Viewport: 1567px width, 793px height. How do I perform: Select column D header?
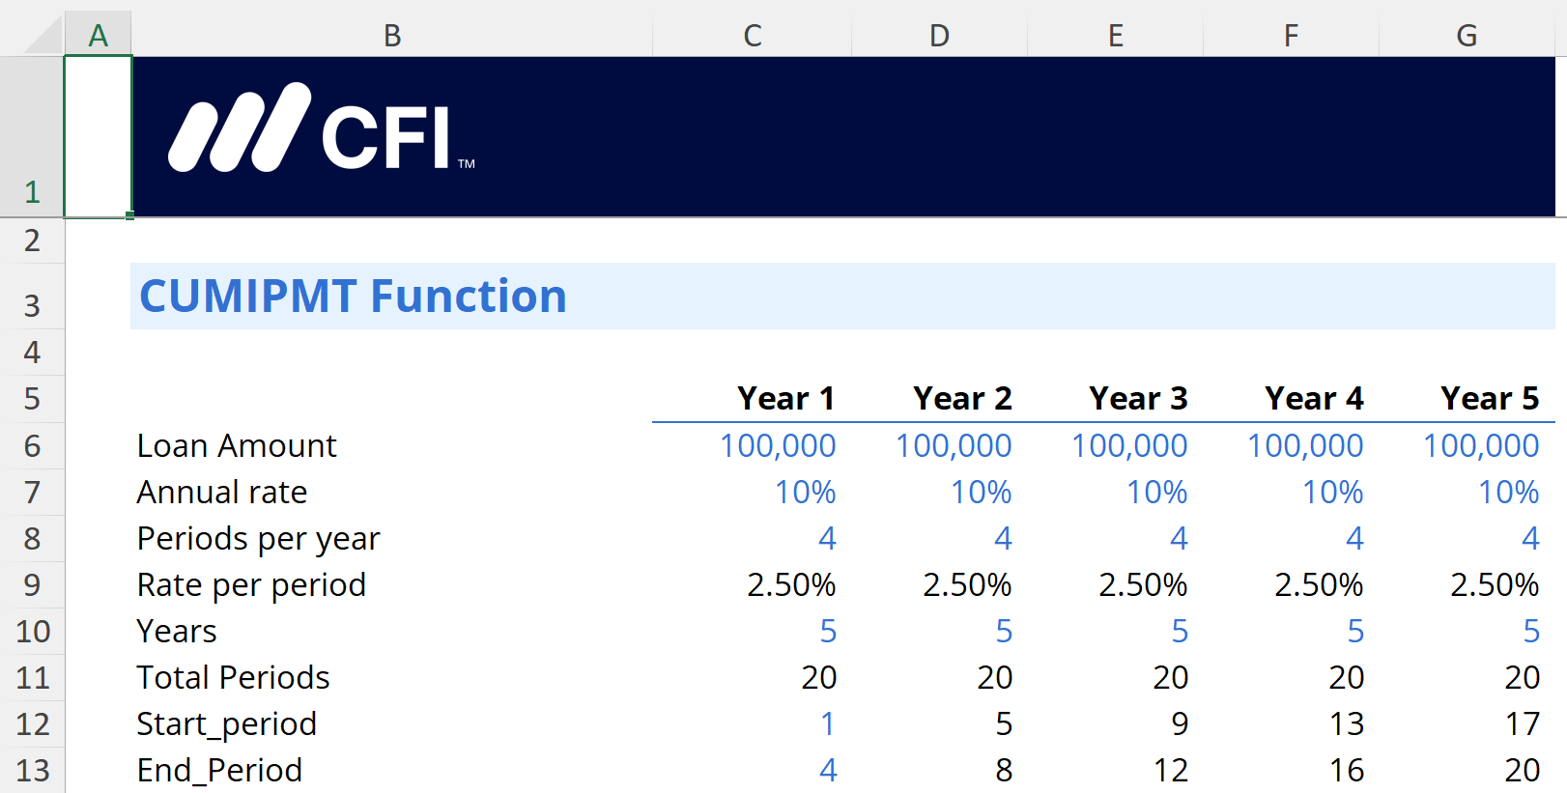pos(939,36)
